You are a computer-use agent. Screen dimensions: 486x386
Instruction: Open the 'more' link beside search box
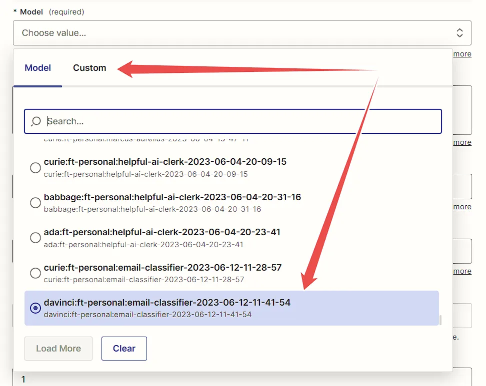pos(462,142)
